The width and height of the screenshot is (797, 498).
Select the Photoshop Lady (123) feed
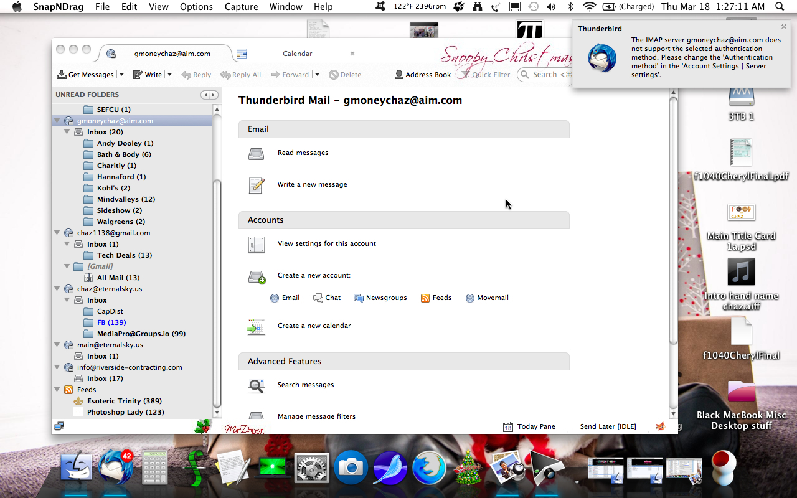coord(126,412)
